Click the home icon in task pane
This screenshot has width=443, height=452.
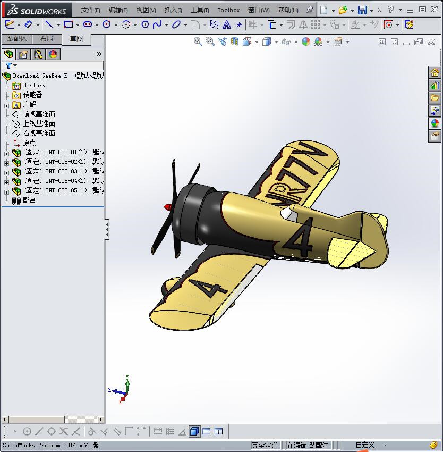pos(435,72)
